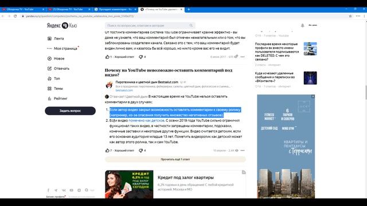This screenshot has width=367, height=206.
Task: Dislike the Bestsalut answer
Action: (x=140, y=150)
